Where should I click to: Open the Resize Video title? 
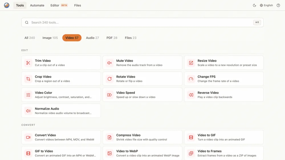207,61
